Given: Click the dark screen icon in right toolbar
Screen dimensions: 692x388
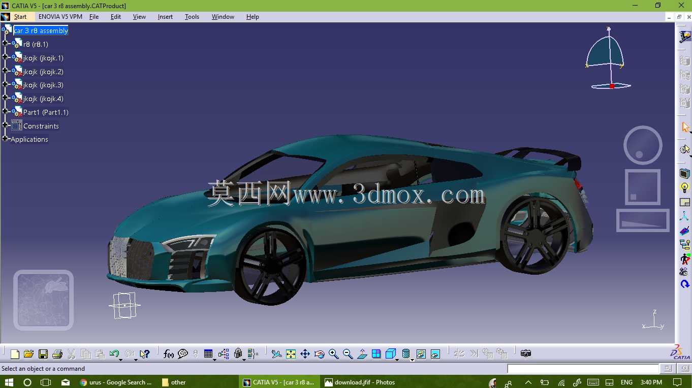Looking at the screenshot, I should pos(685,173).
